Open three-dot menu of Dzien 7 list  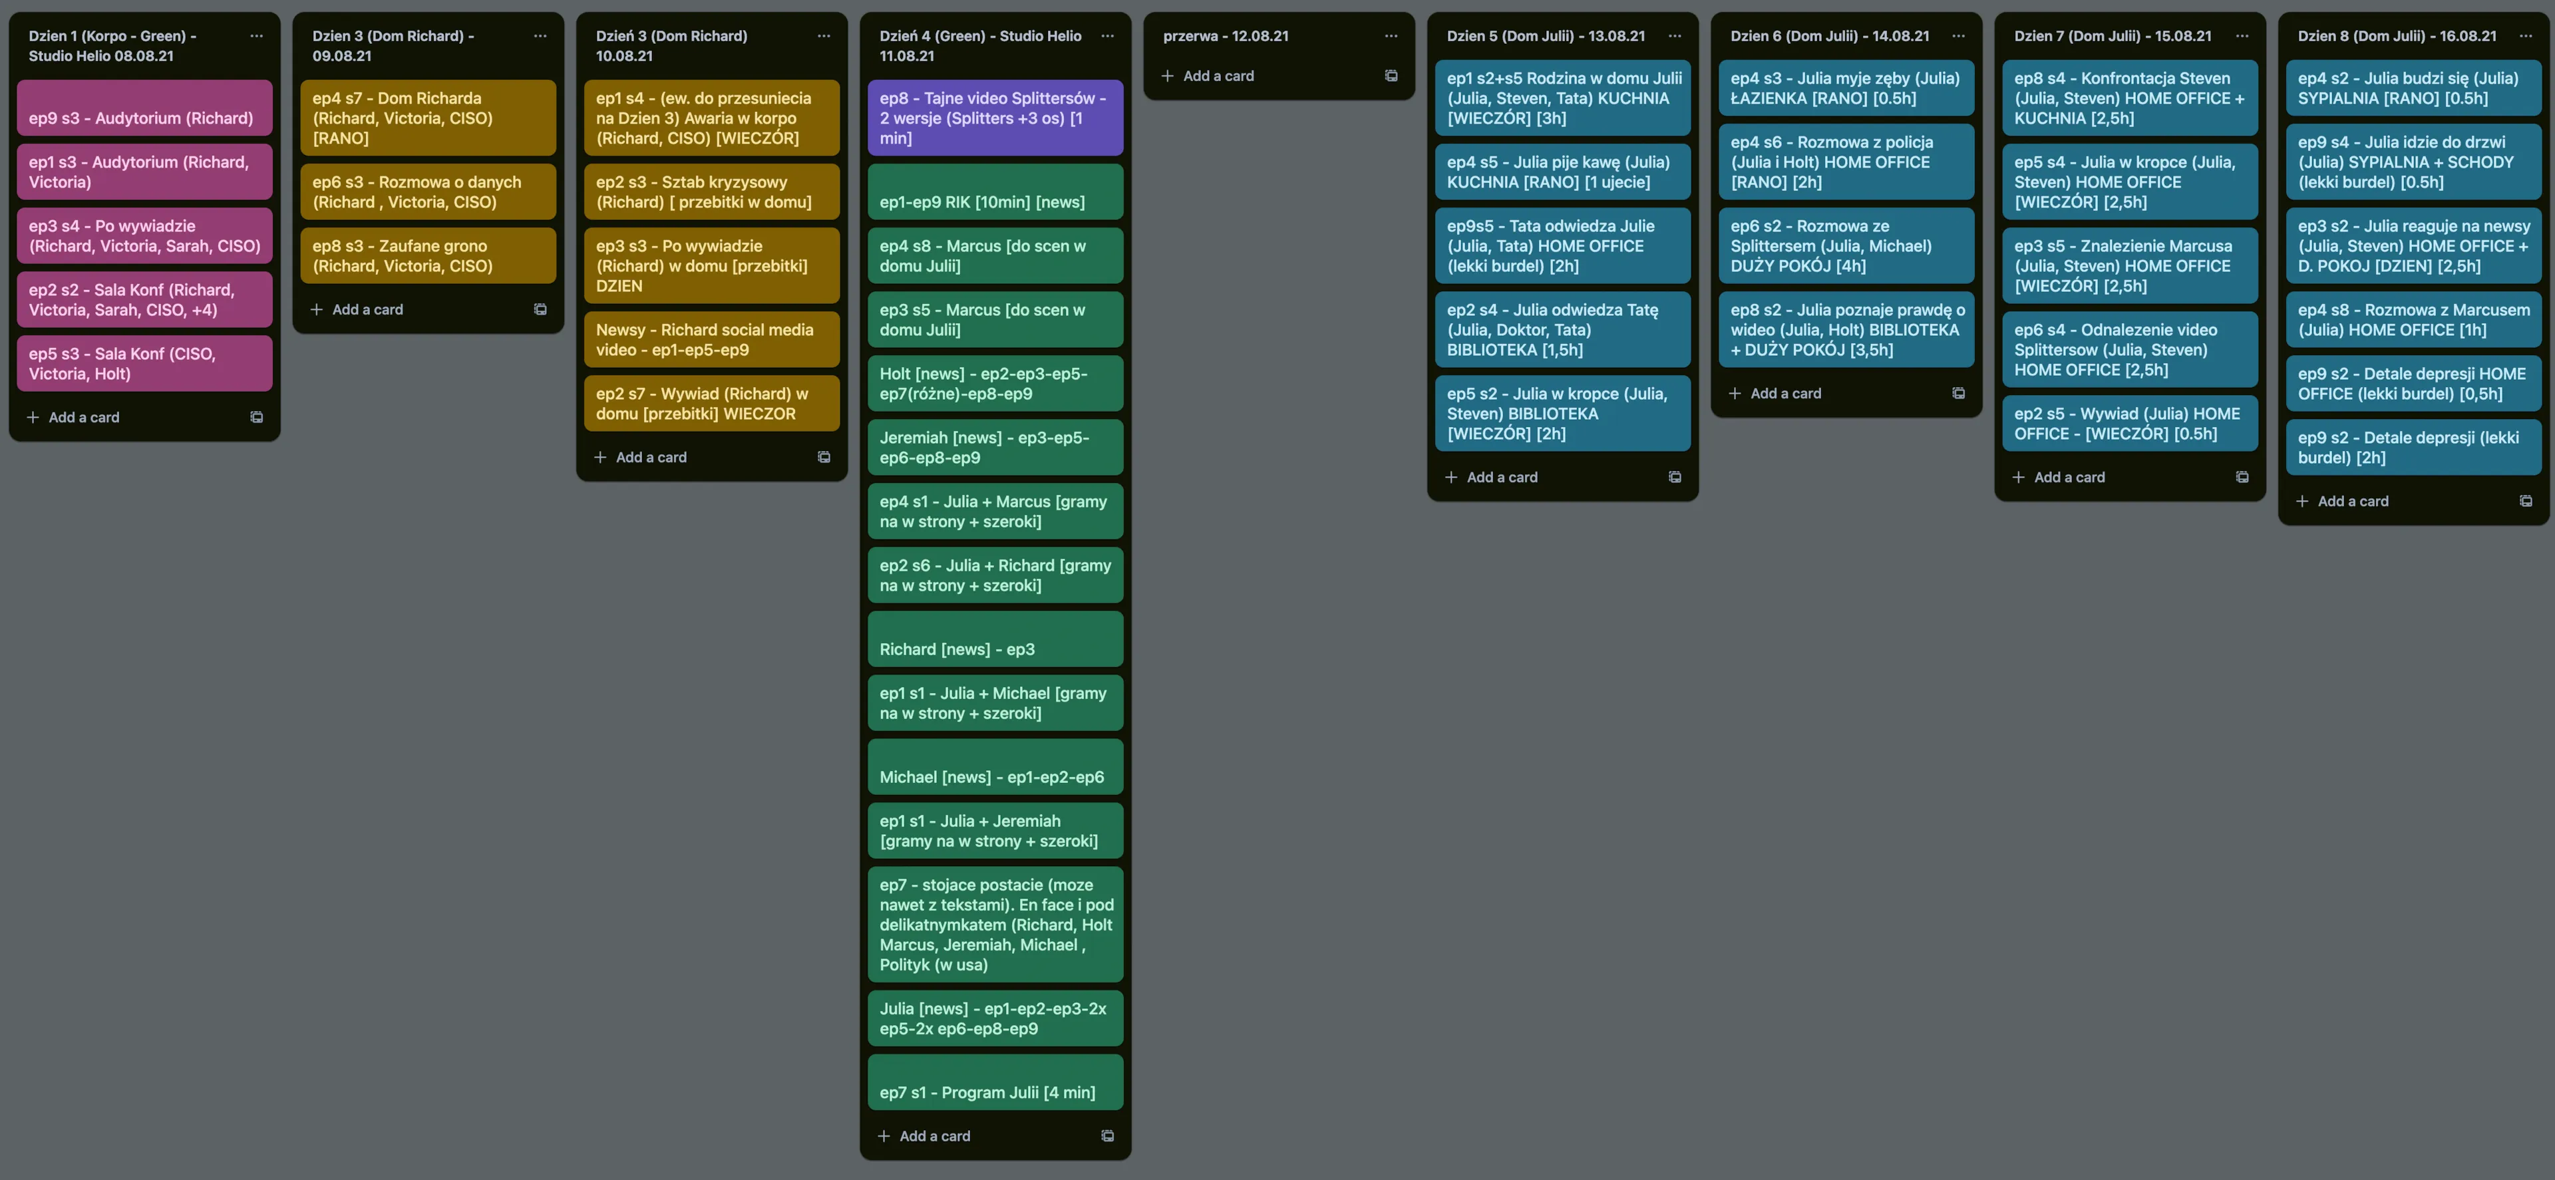2242,36
